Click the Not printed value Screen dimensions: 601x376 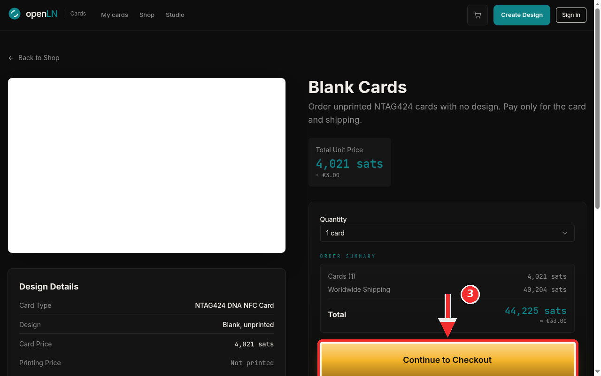tap(252, 363)
